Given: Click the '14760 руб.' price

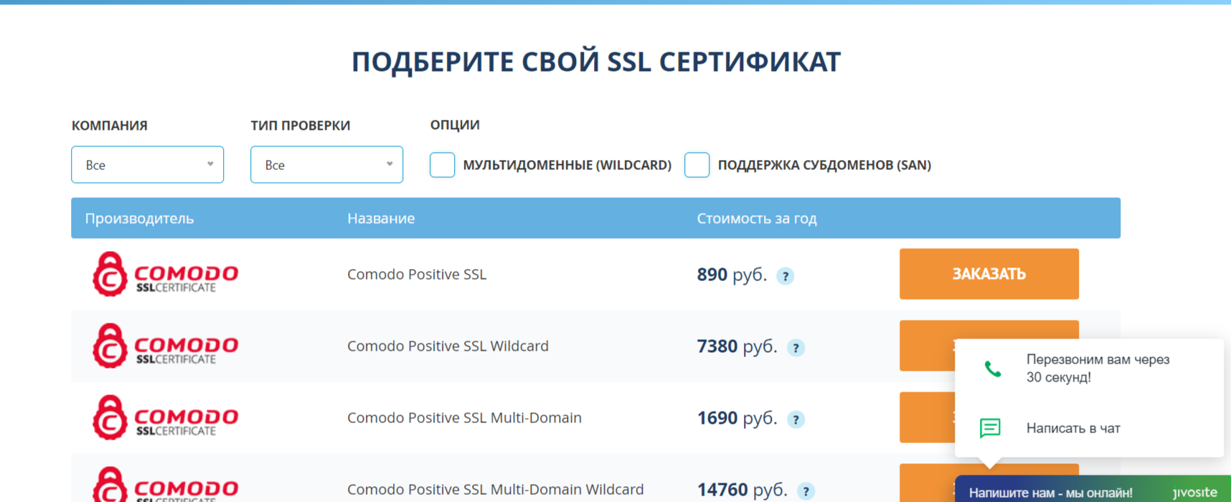Looking at the screenshot, I should (742, 490).
